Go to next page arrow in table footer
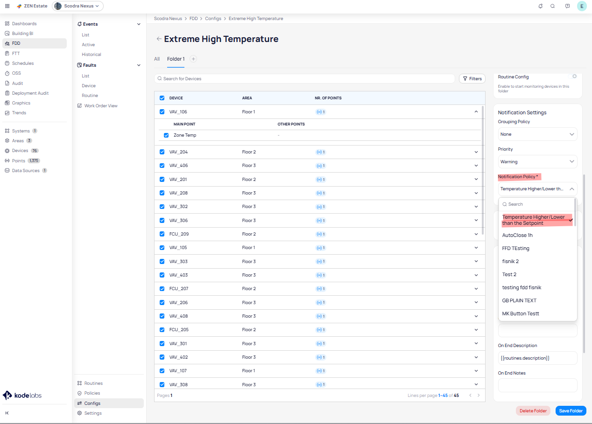 pyautogui.click(x=479, y=396)
